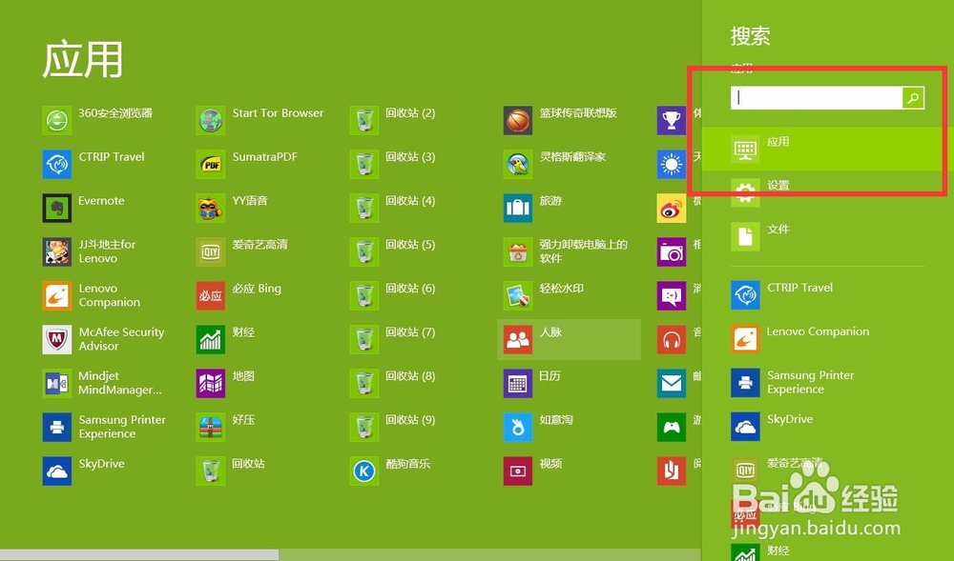The width and height of the screenshot is (954, 561).
Task: Open Lenovo Companion in the apps grid
Action: 92,295
